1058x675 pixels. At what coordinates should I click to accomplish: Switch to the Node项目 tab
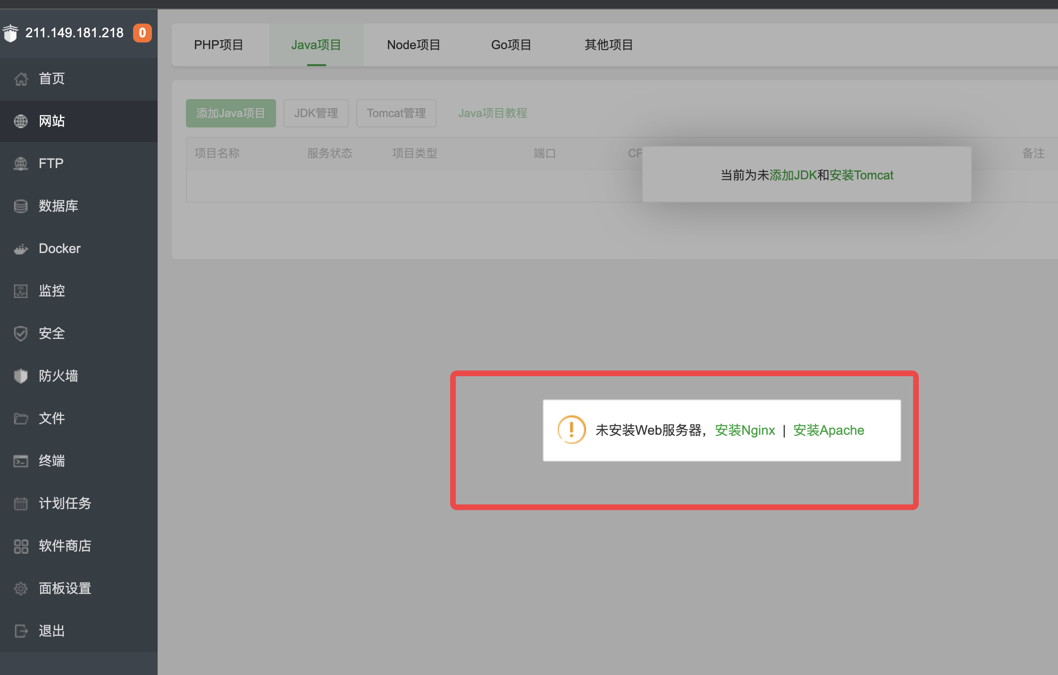tap(413, 45)
